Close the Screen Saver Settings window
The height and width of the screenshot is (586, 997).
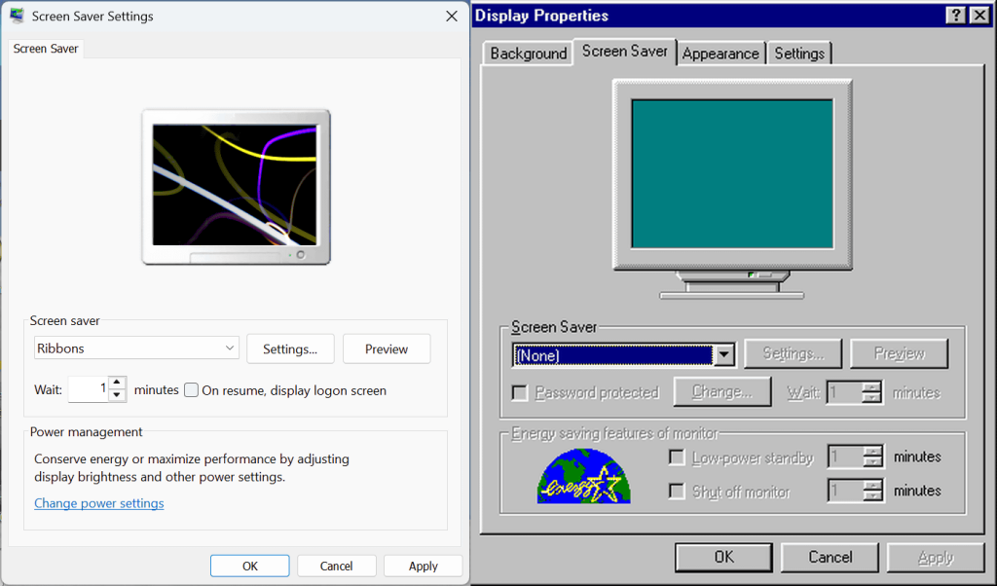click(x=451, y=17)
